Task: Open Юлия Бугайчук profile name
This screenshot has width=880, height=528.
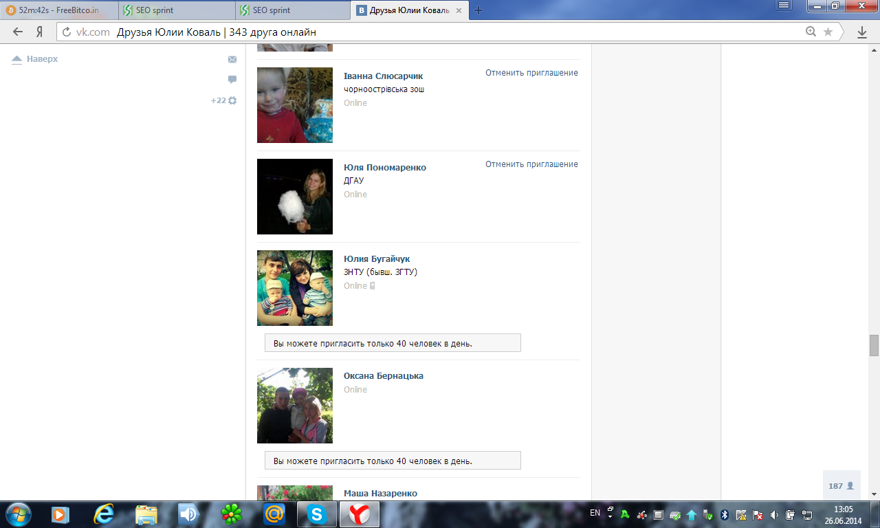Action: tap(377, 259)
